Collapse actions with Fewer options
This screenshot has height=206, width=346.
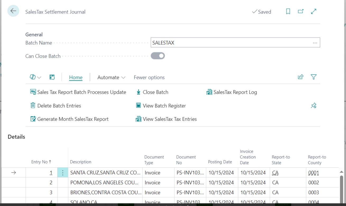point(149,77)
